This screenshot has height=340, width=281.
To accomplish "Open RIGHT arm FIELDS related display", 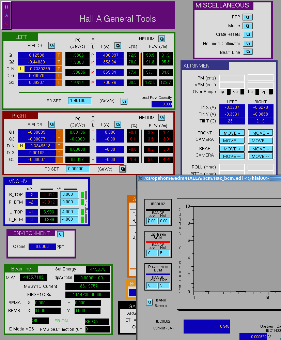I will [x=51, y=124].
